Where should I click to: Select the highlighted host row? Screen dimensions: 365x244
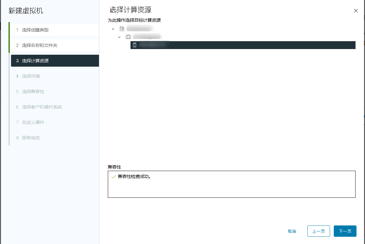point(243,45)
